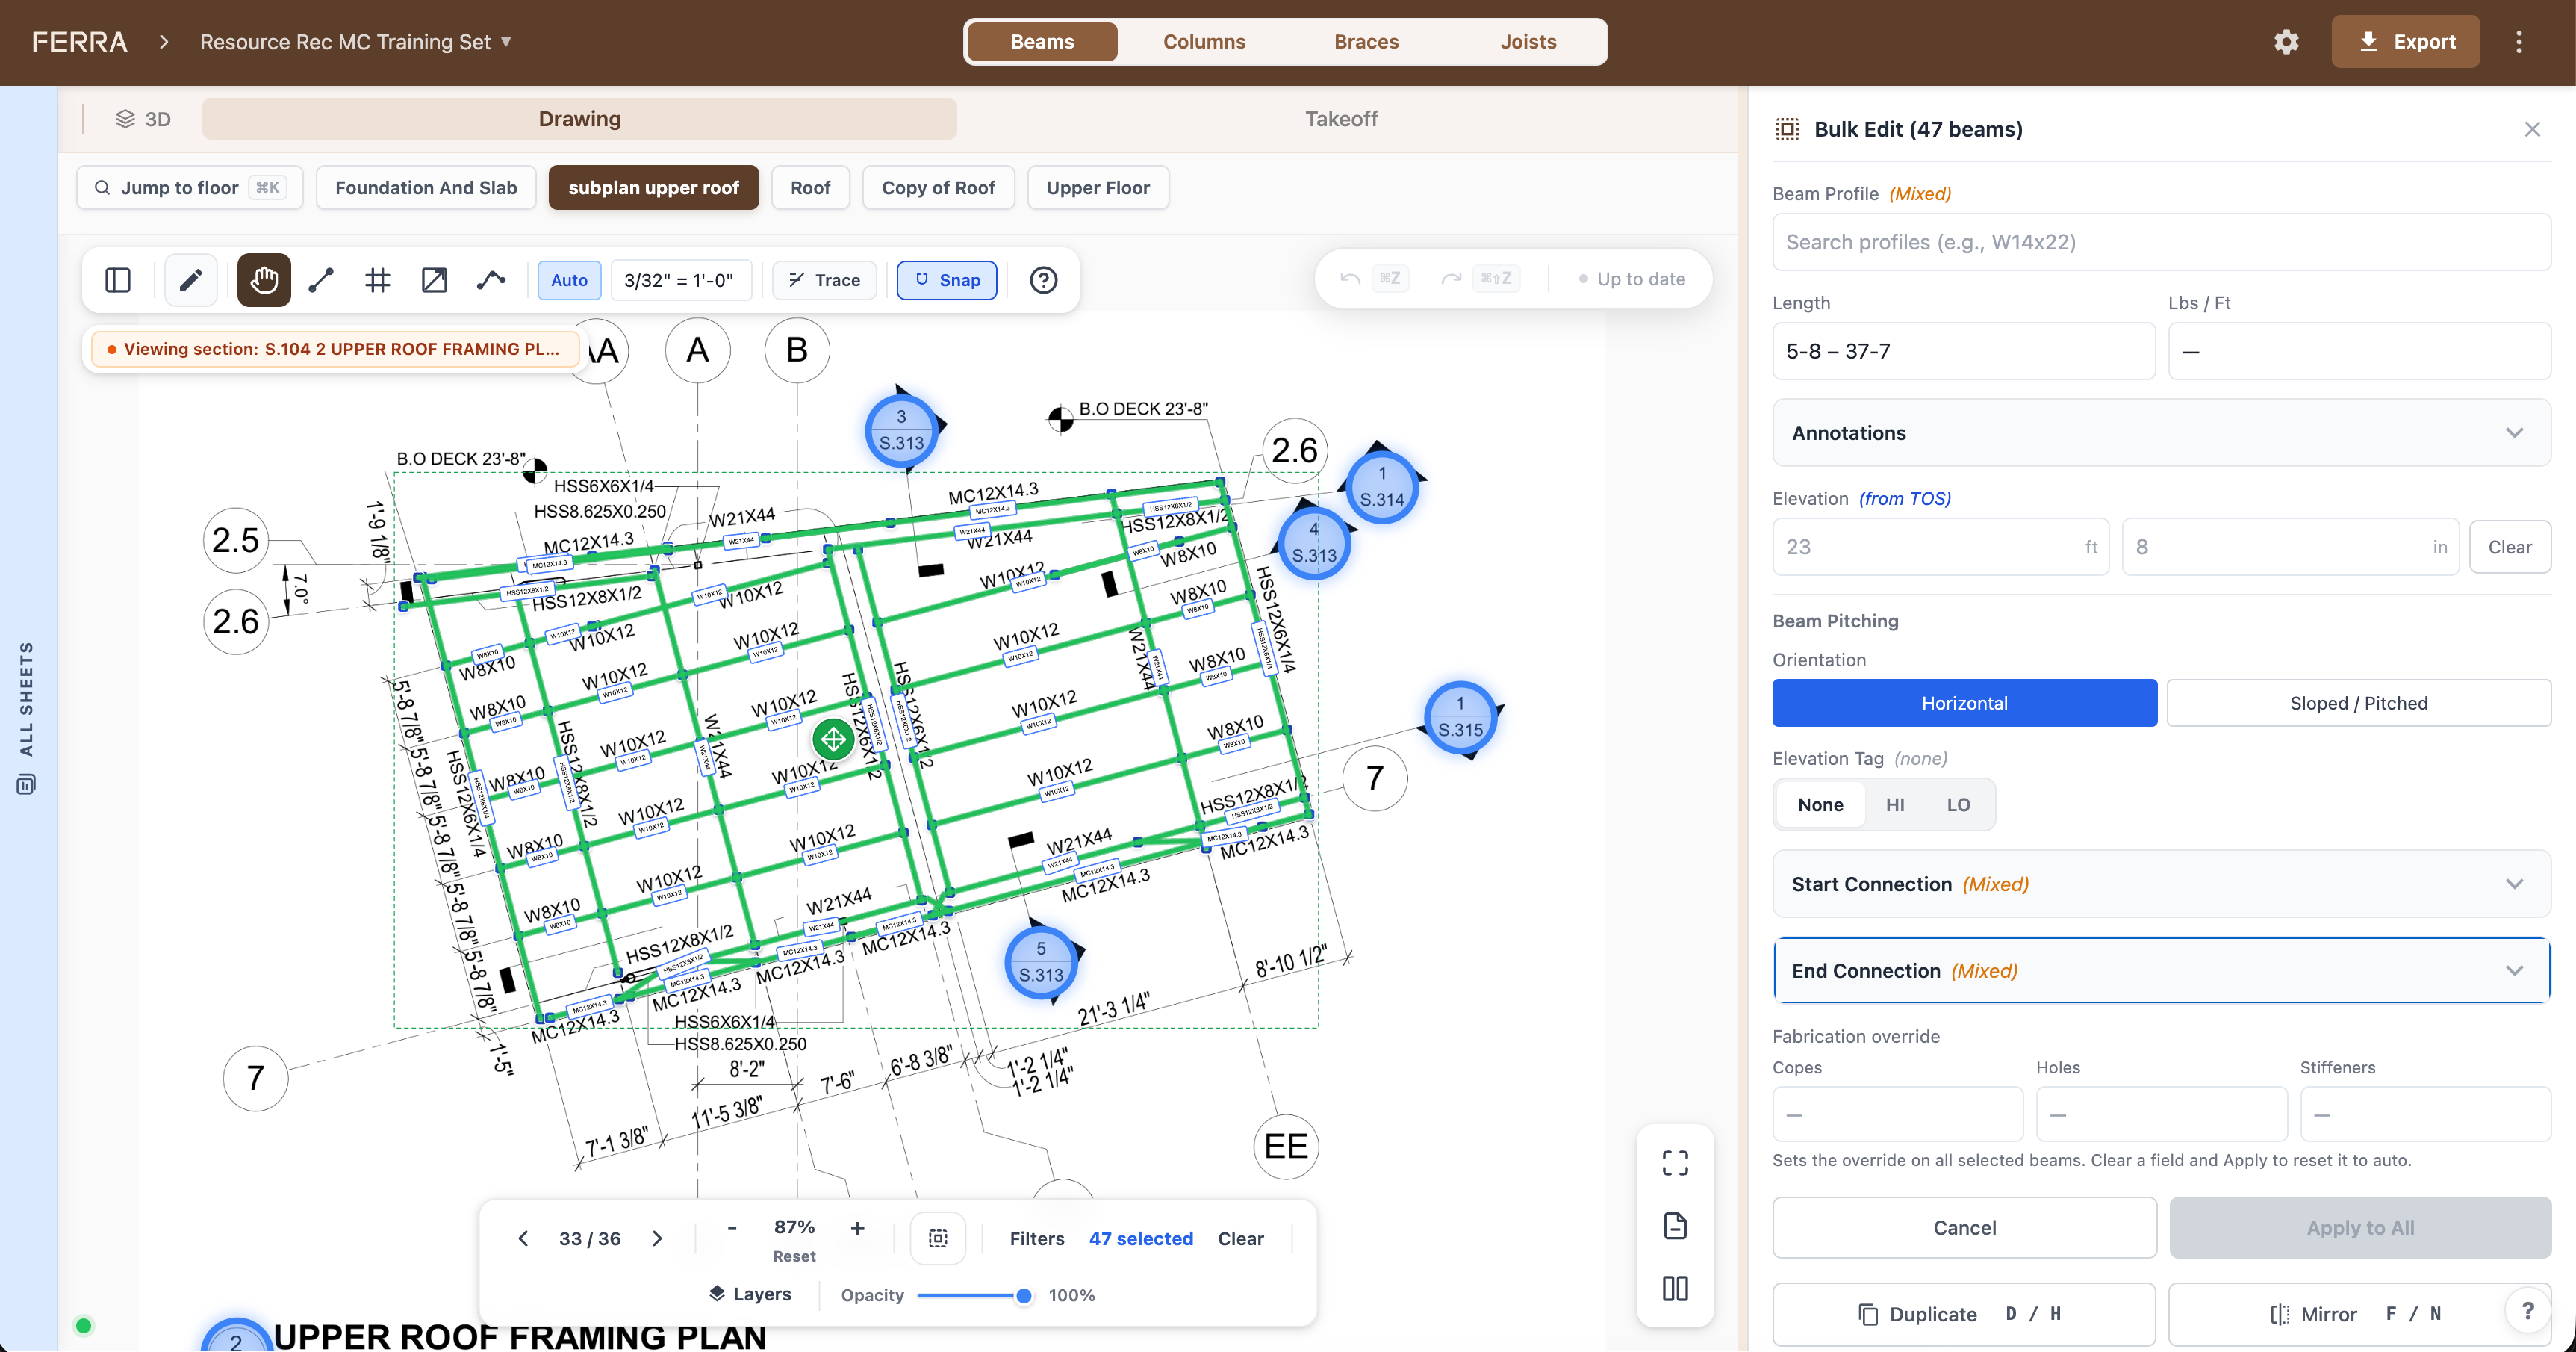Click the undo arrow icon
The width and height of the screenshot is (2576, 1352).
tap(1350, 279)
